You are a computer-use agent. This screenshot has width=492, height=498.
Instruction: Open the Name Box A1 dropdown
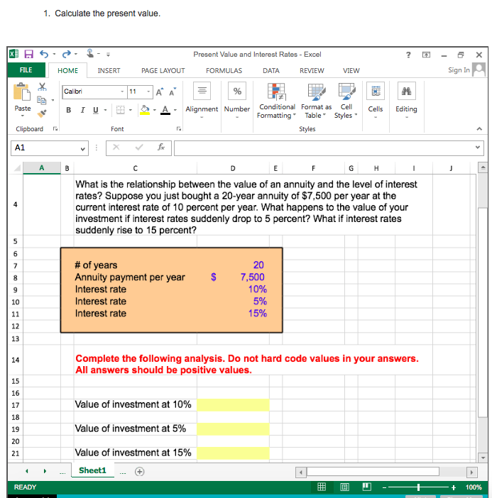(x=82, y=149)
